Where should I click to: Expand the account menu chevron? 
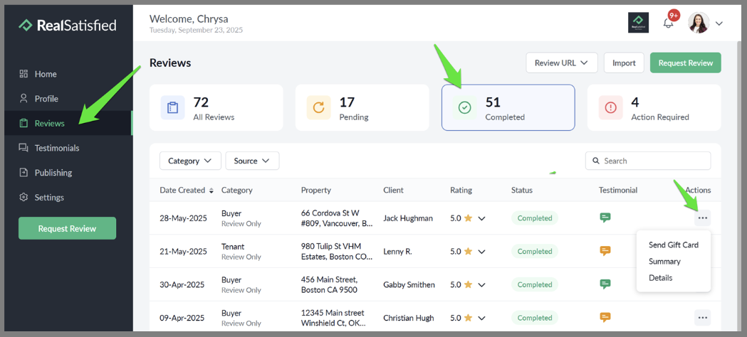click(x=719, y=23)
